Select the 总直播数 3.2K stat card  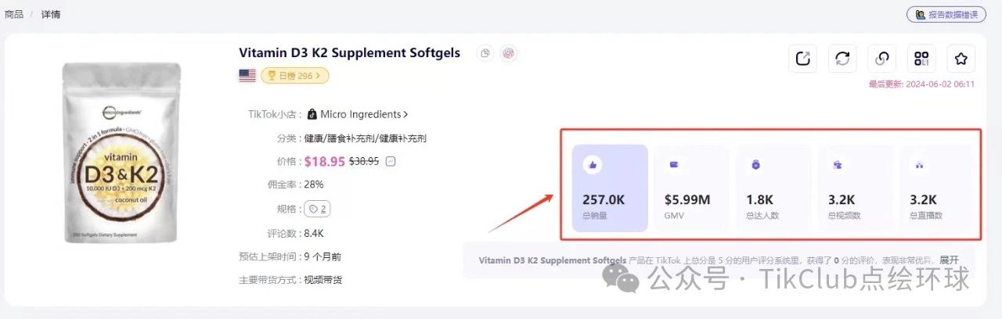tap(937, 188)
